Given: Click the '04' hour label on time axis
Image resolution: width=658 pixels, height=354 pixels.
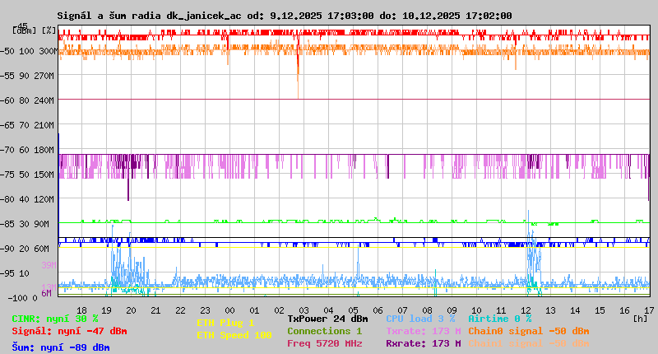Looking at the screenshot, I should 328,310.
